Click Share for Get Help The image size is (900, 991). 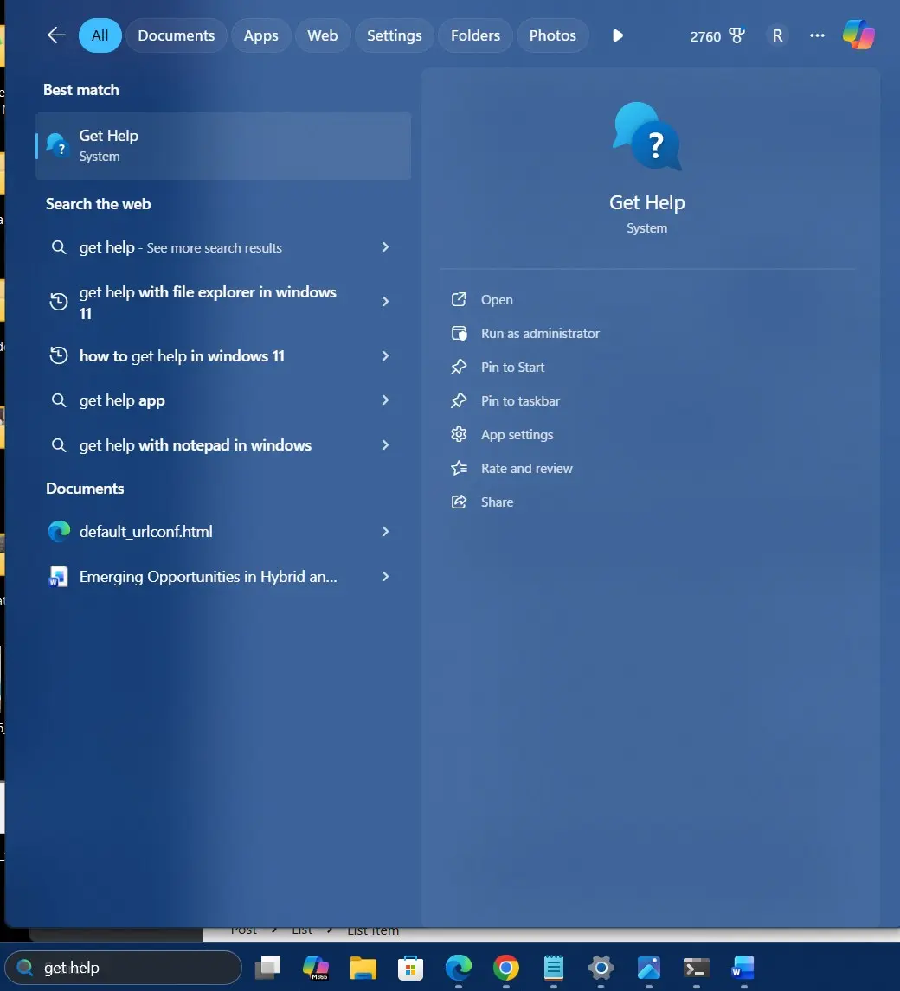(497, 502)
